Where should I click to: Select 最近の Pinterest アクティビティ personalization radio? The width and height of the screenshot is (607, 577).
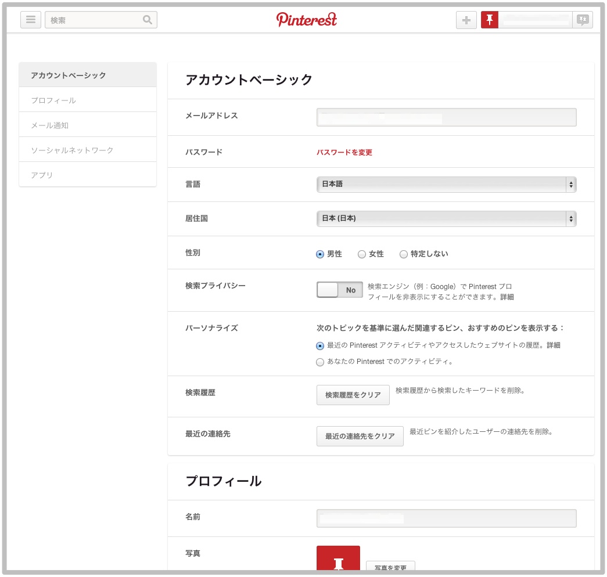click(319, 346)
